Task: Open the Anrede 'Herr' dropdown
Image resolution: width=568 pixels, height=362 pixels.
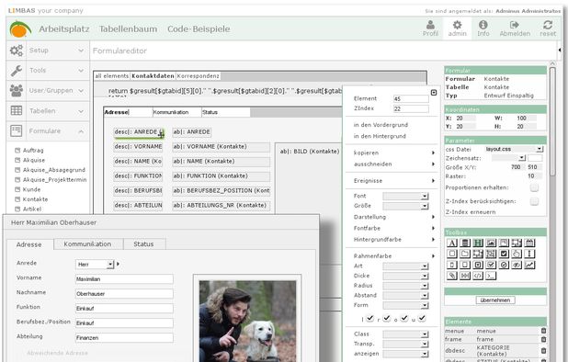Action: 95,265
